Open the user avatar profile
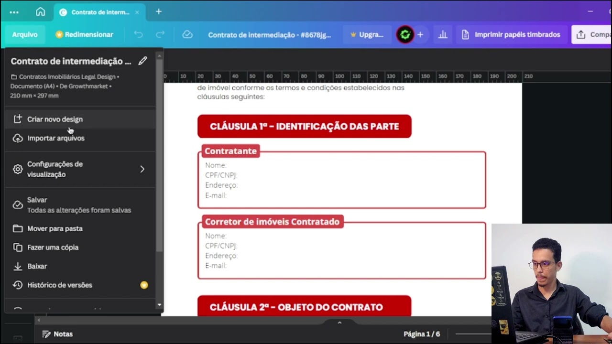 pyautogui.click(x=405, y=34)
